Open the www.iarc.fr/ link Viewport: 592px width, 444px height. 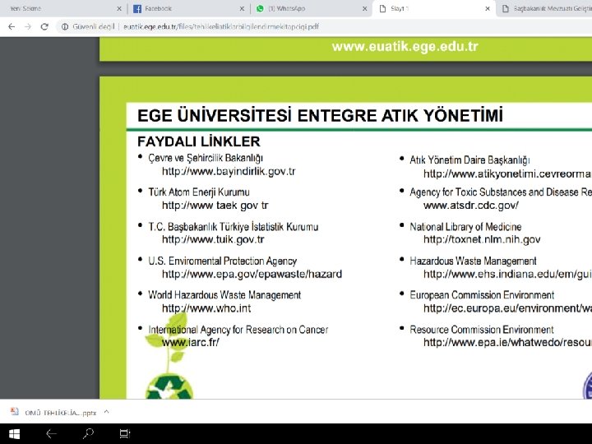(190, 342)
